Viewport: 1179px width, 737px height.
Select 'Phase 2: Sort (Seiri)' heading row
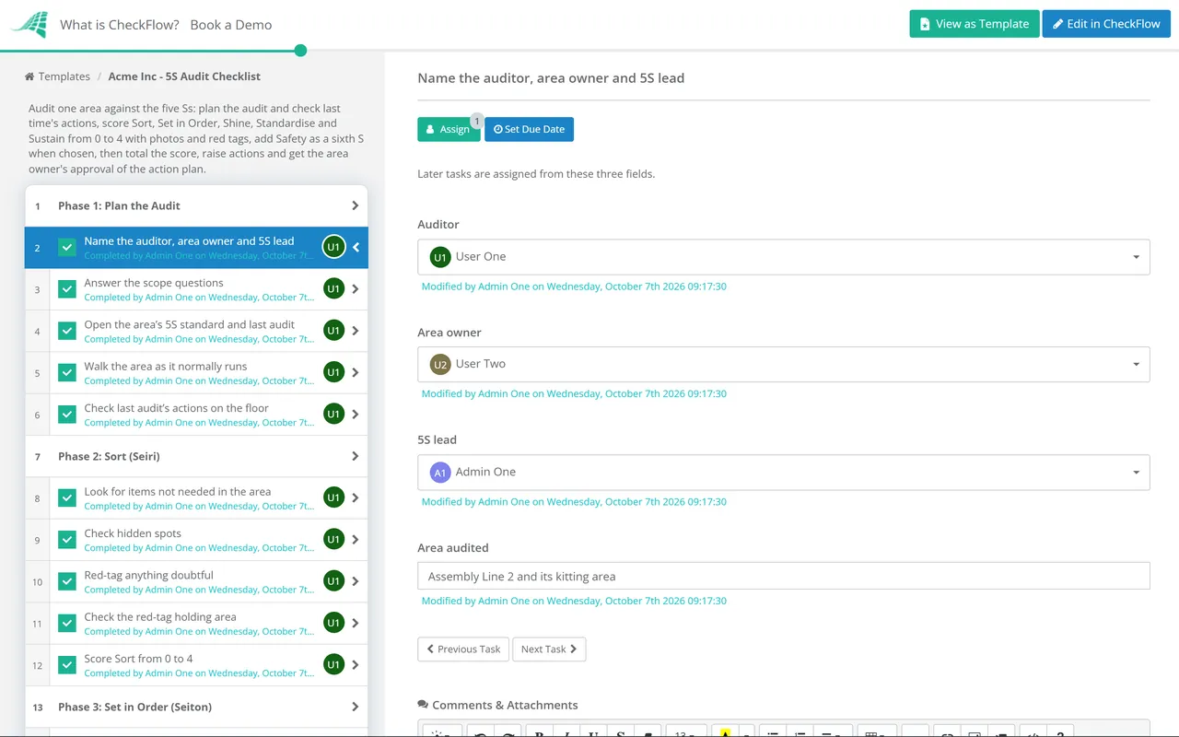tap(196, 456)
